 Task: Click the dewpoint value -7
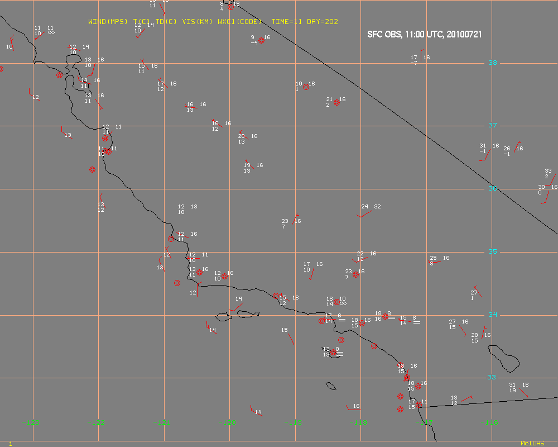[x=413, y=63]
